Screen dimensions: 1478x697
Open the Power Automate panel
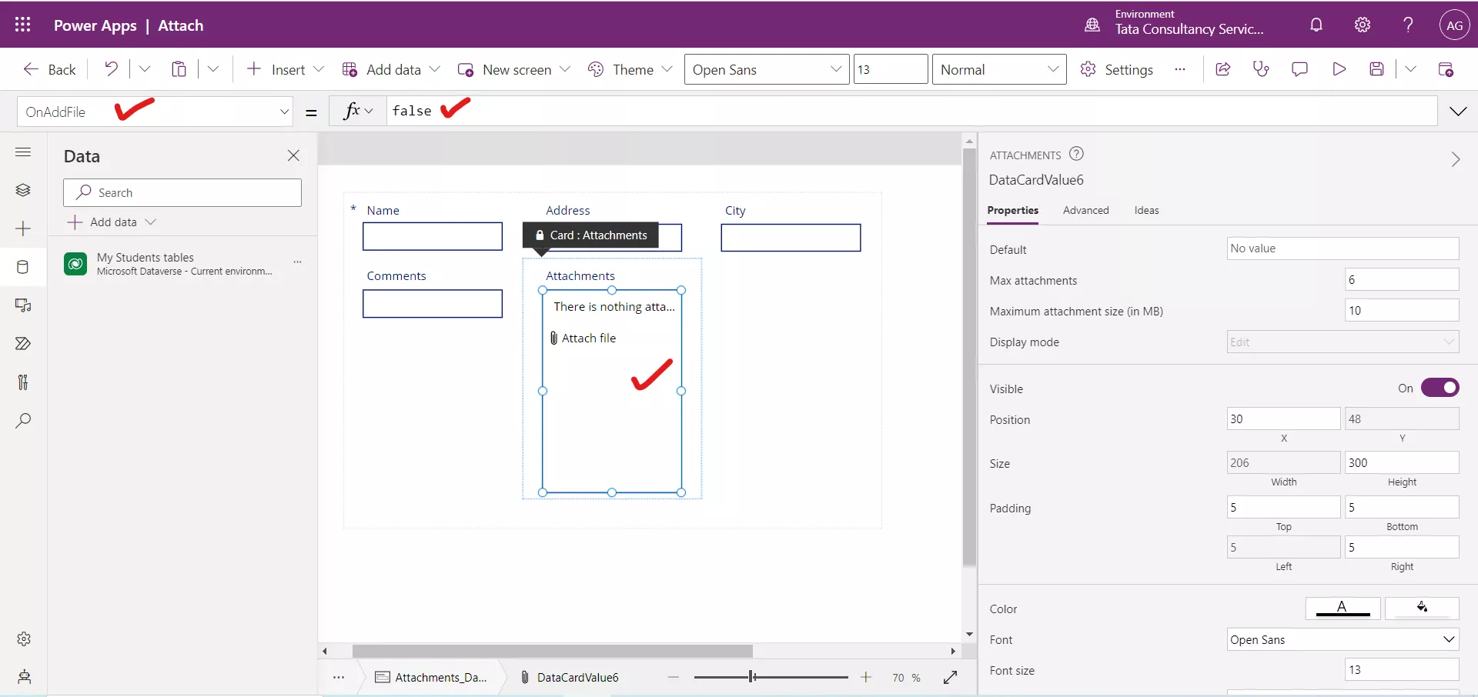click(23, 344)
